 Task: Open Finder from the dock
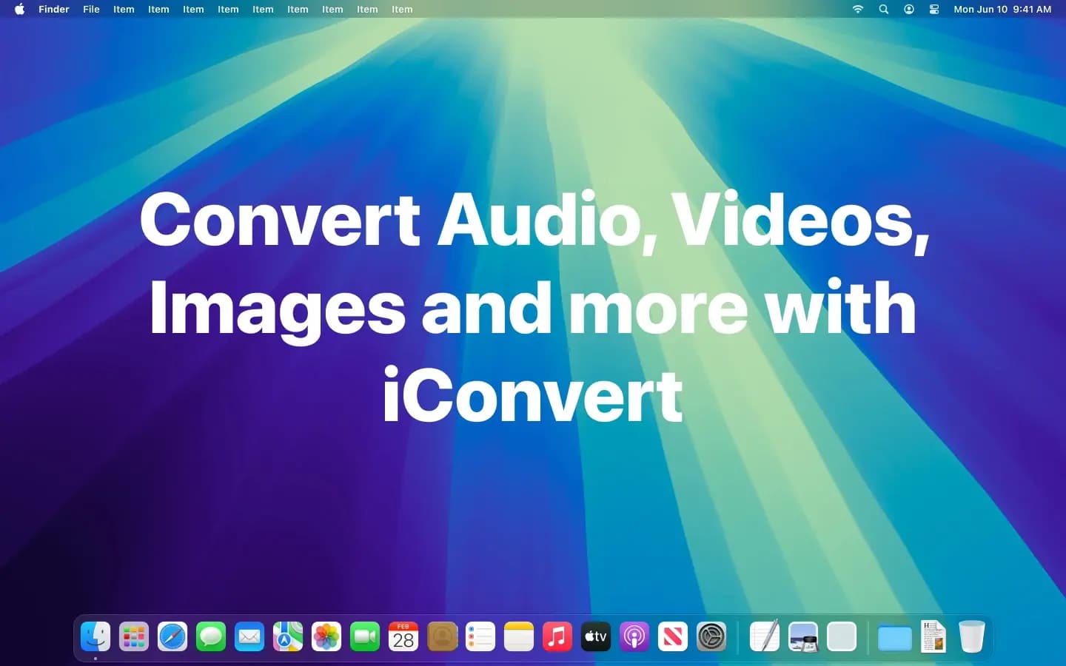95,636
